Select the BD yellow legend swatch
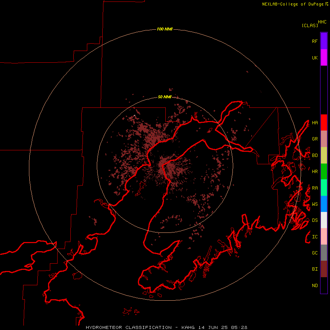The height and width of the screenshot is (330, 330). click(x=324, y=155)
